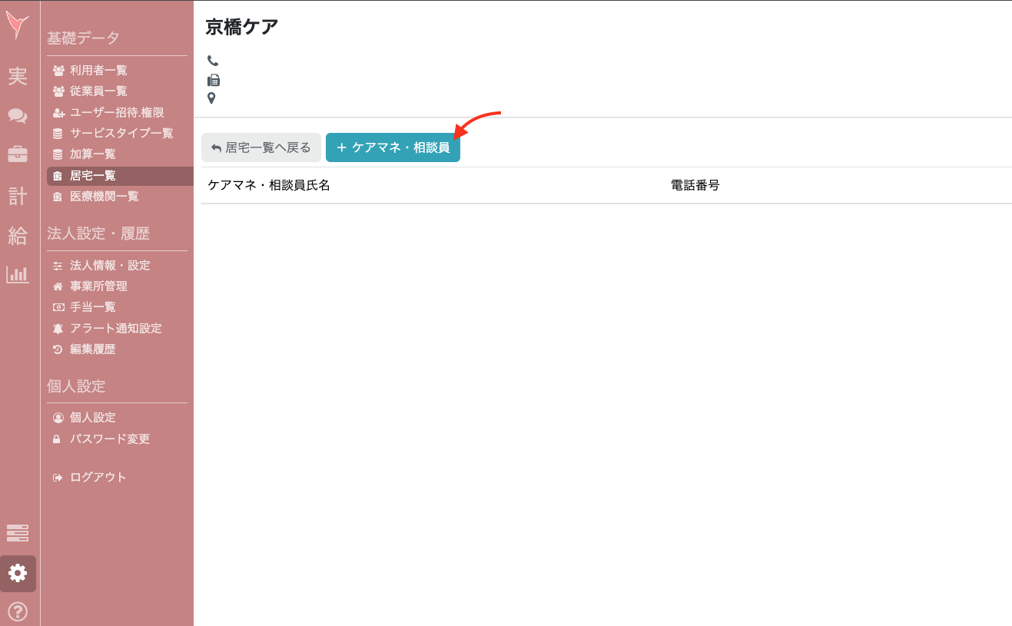Open the bar chart statistics icon

coord(17,274)
